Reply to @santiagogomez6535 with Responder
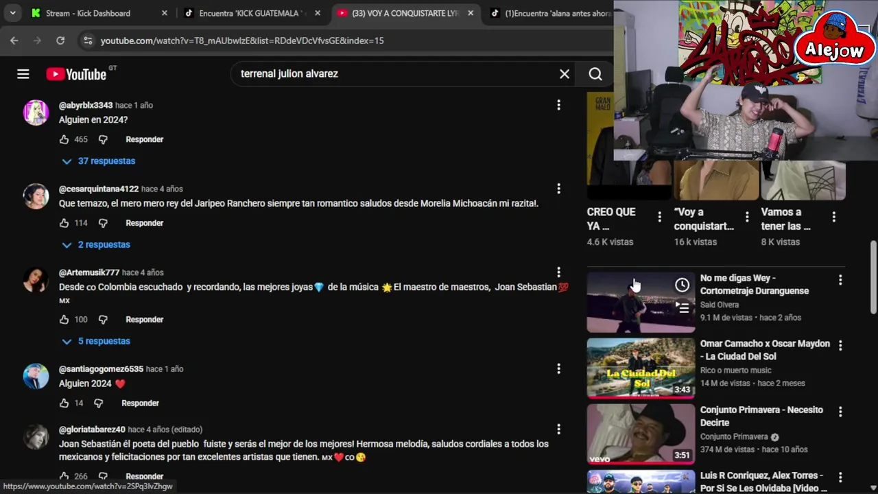 [141, 403]
